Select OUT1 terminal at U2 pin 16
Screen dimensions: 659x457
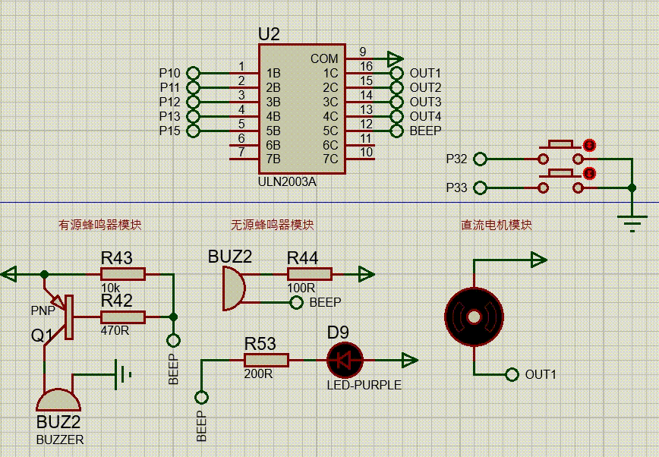[x=397, y=73]
